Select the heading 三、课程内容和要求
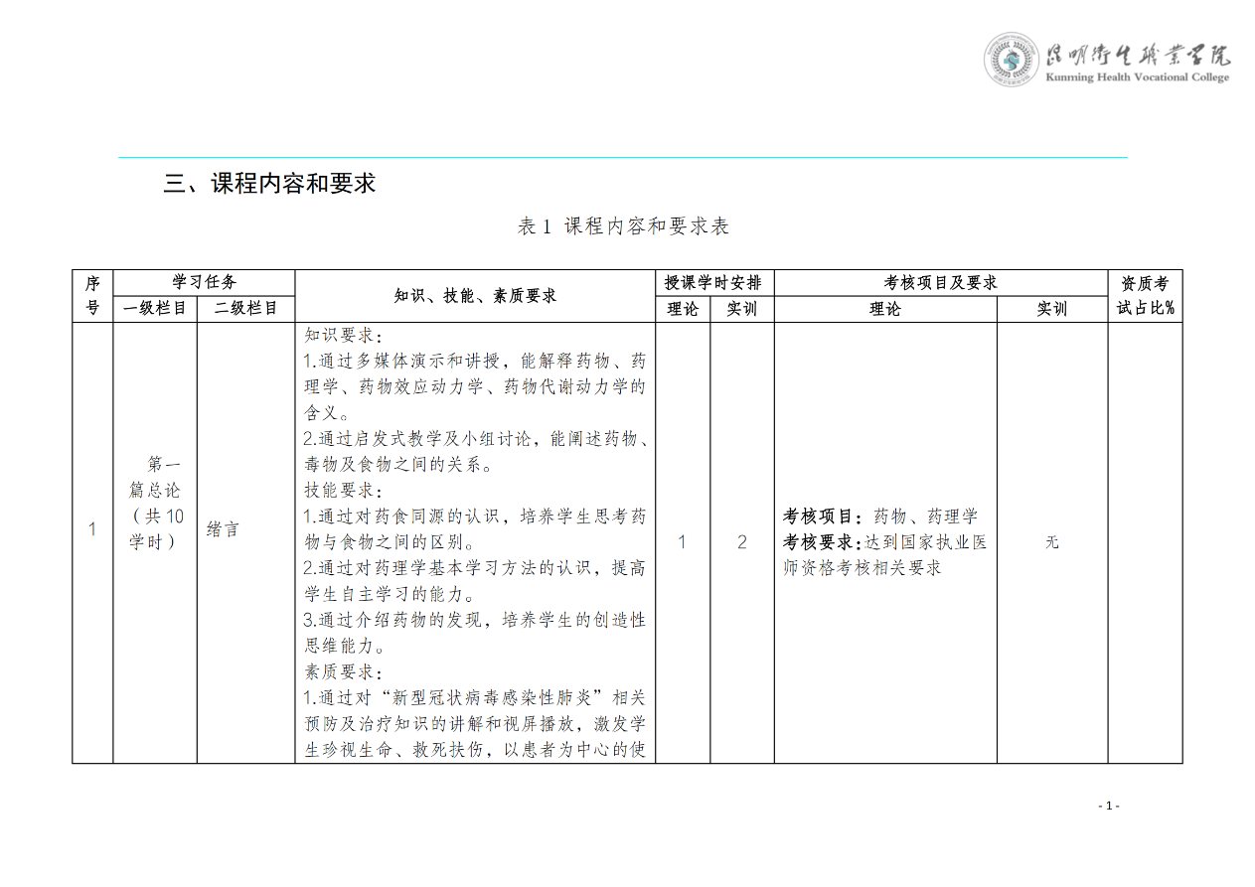The width and height of the screenshot is (1255, 887). click(x=269, y=184)
